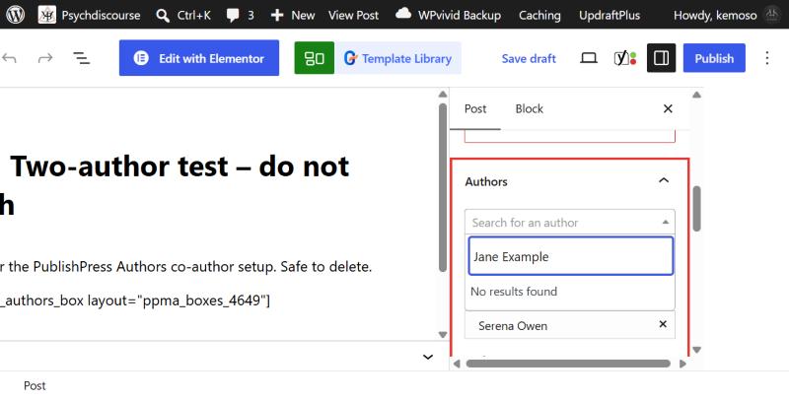Click the green layout blocks icon
The image size is (789, 400).
(314, 58)
